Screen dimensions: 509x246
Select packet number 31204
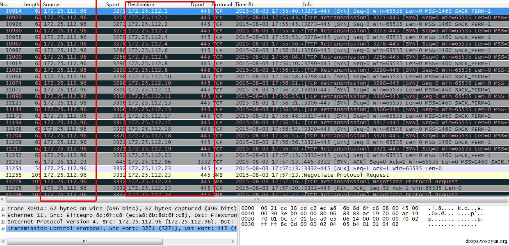click(x=254, y=136)
